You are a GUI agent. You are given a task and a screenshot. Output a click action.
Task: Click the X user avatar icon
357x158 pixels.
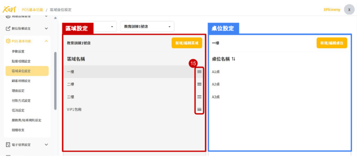[x=349, y=10]
